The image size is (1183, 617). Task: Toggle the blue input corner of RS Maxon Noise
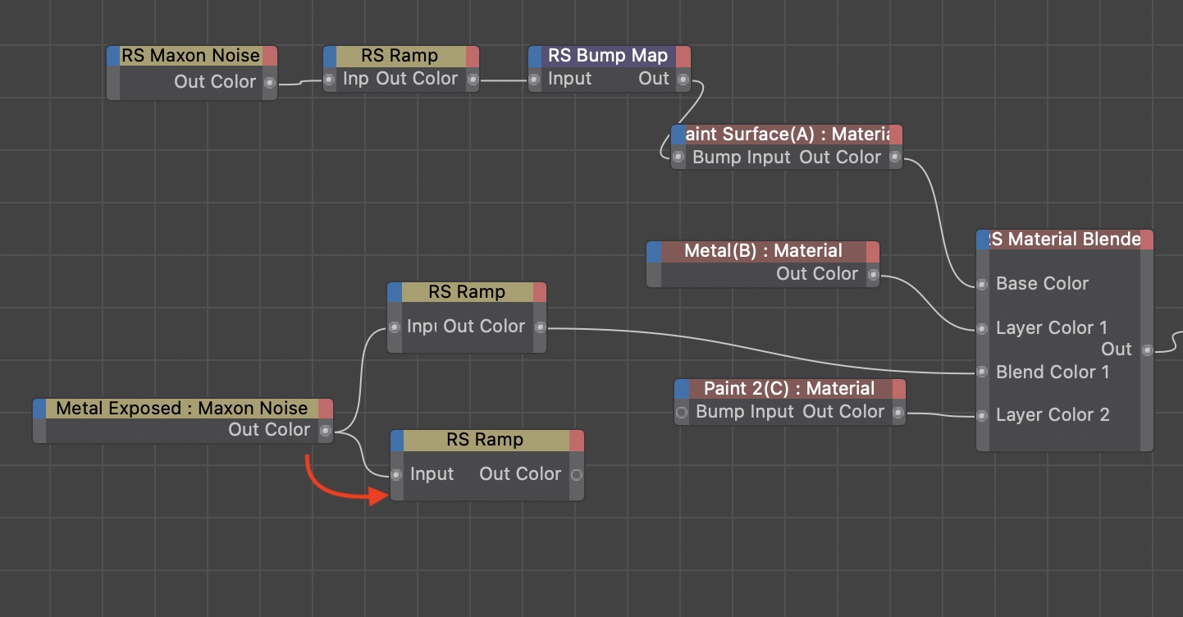pos(114,56)
